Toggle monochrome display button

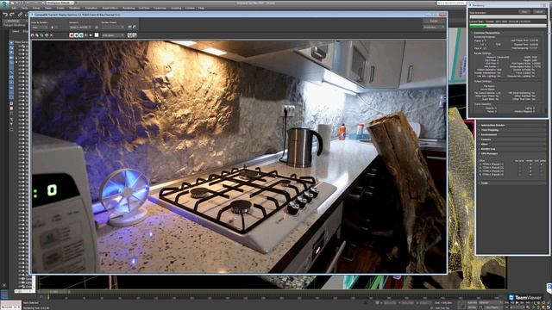[91, 35]
